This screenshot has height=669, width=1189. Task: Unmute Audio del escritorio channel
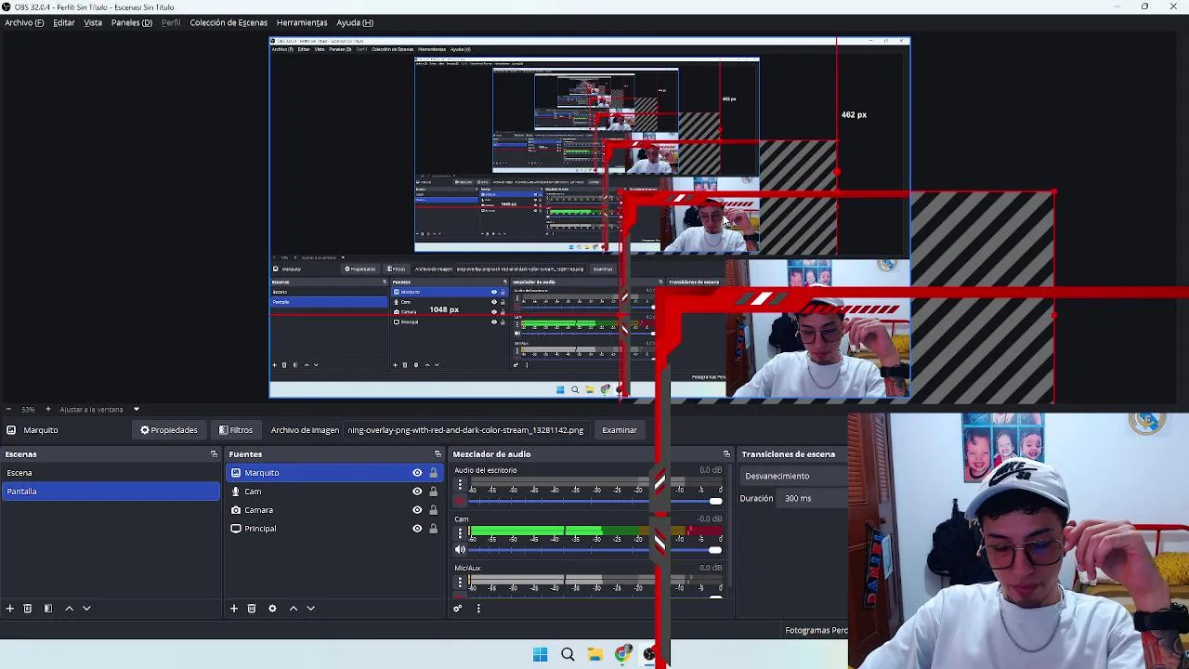click(460, 501)
